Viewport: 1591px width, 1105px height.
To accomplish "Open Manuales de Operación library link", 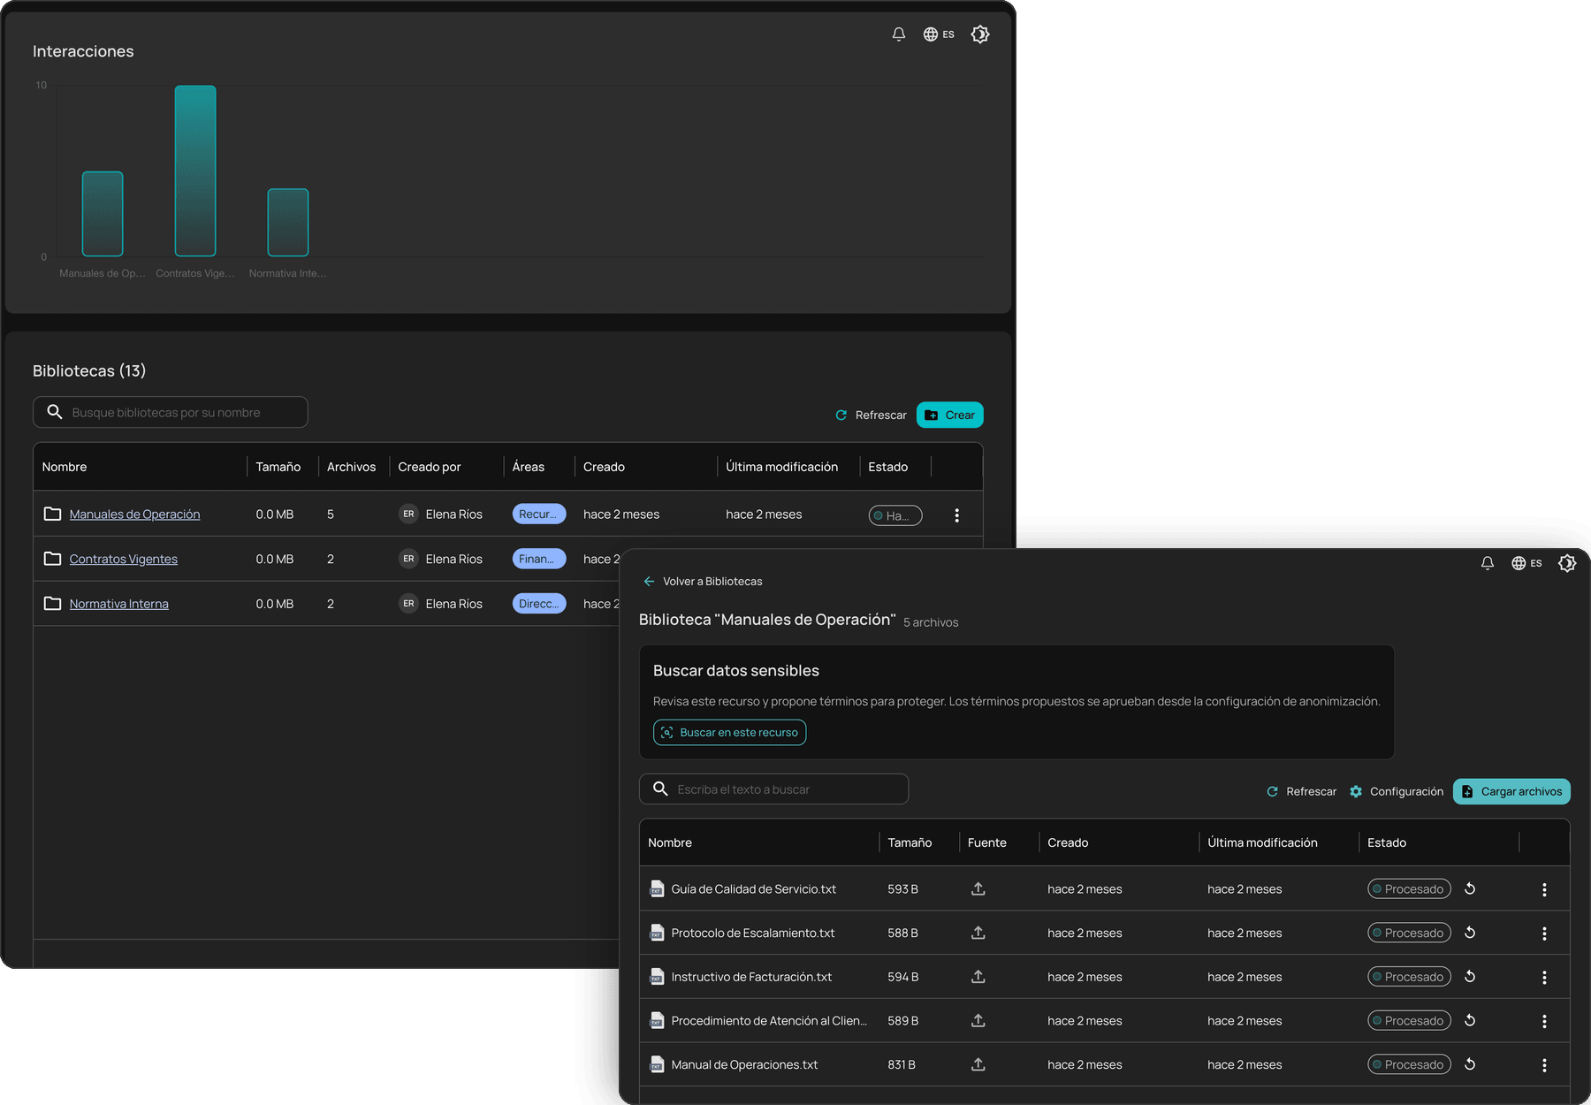I will 134,514.
